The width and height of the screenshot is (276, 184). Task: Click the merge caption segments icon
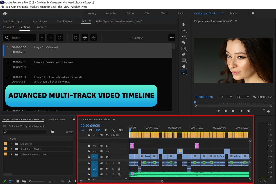tap(94, 38)
